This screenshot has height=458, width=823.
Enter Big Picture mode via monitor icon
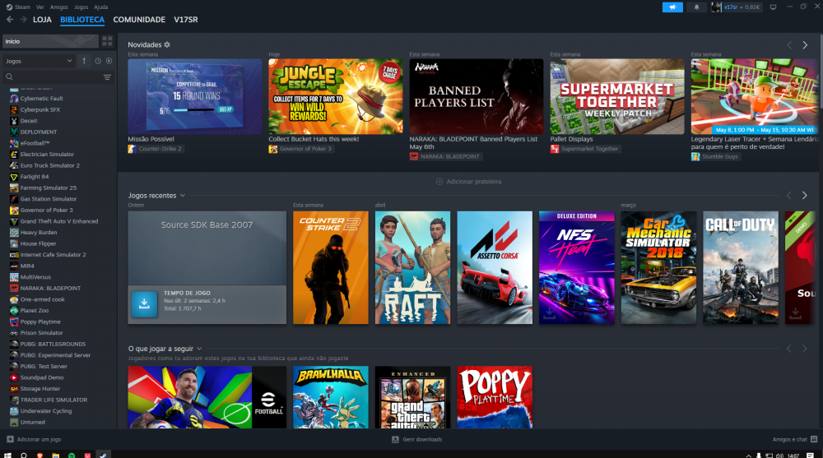pyautogui.click(x=772, y=7)
